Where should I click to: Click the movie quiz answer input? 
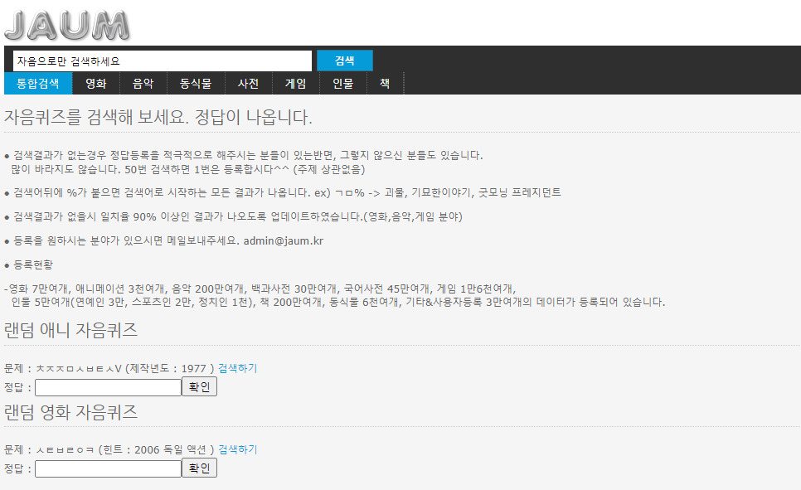109,468
